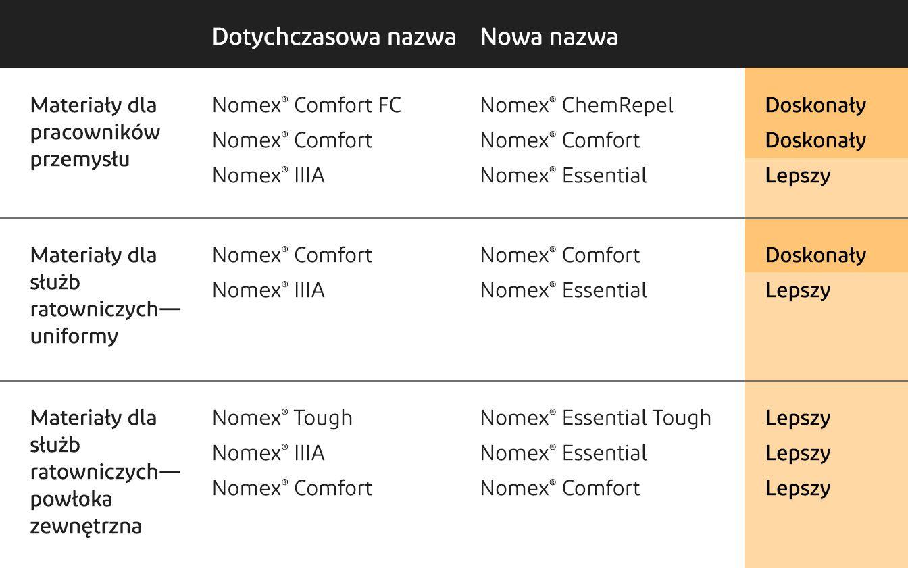Select the "Materiały dla pracowników przemysłu" row label
The image size is (908, 568).
(x=95, y=132)
